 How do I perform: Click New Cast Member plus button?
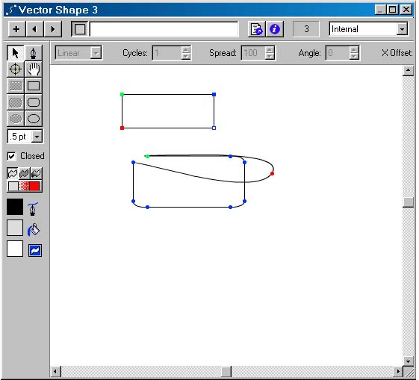click(16, 29)
